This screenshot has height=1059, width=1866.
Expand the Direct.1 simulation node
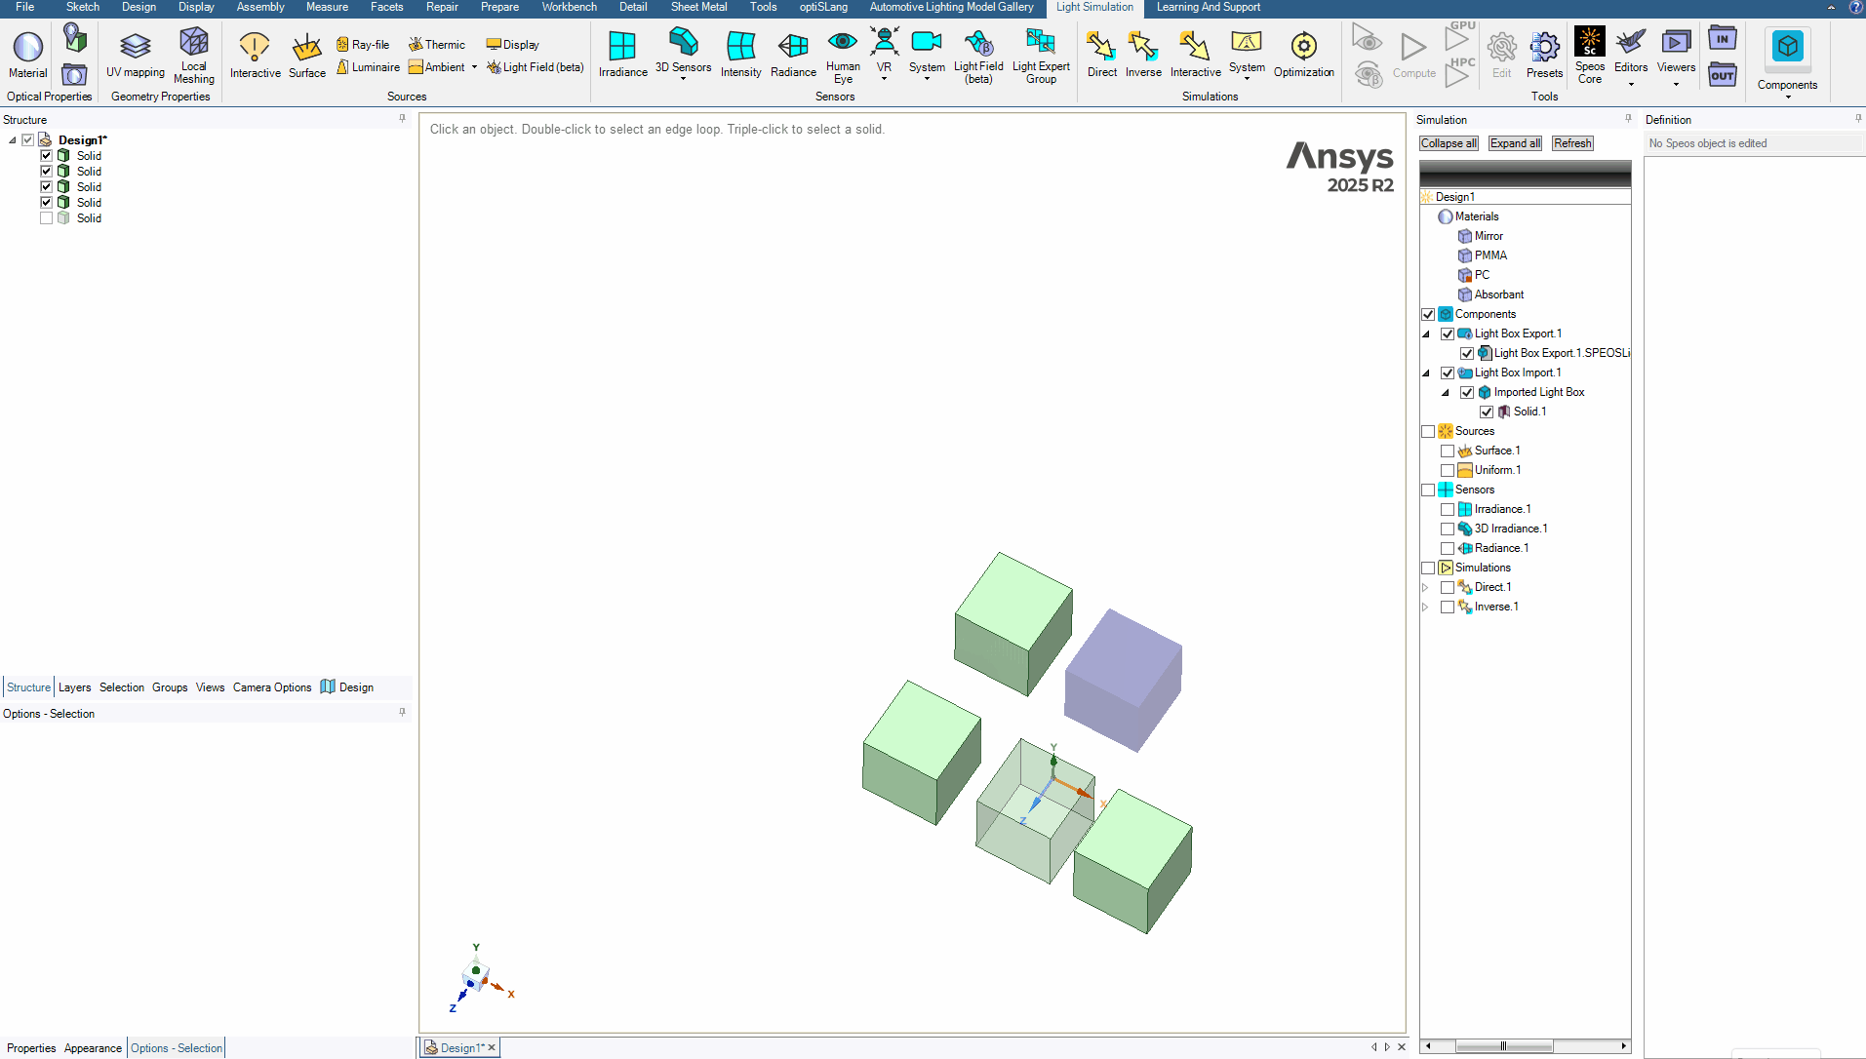click(1426, 587)
